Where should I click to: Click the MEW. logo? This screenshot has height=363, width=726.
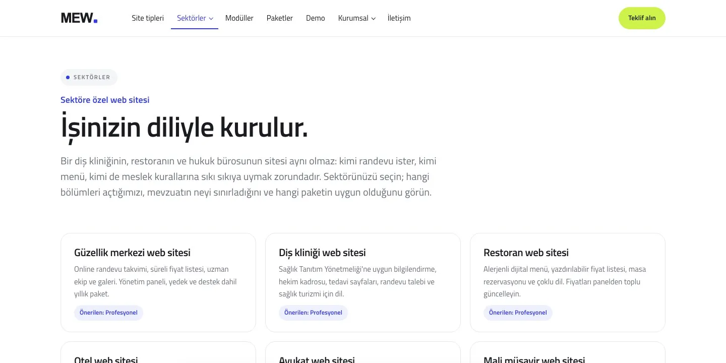click(79, 18)
